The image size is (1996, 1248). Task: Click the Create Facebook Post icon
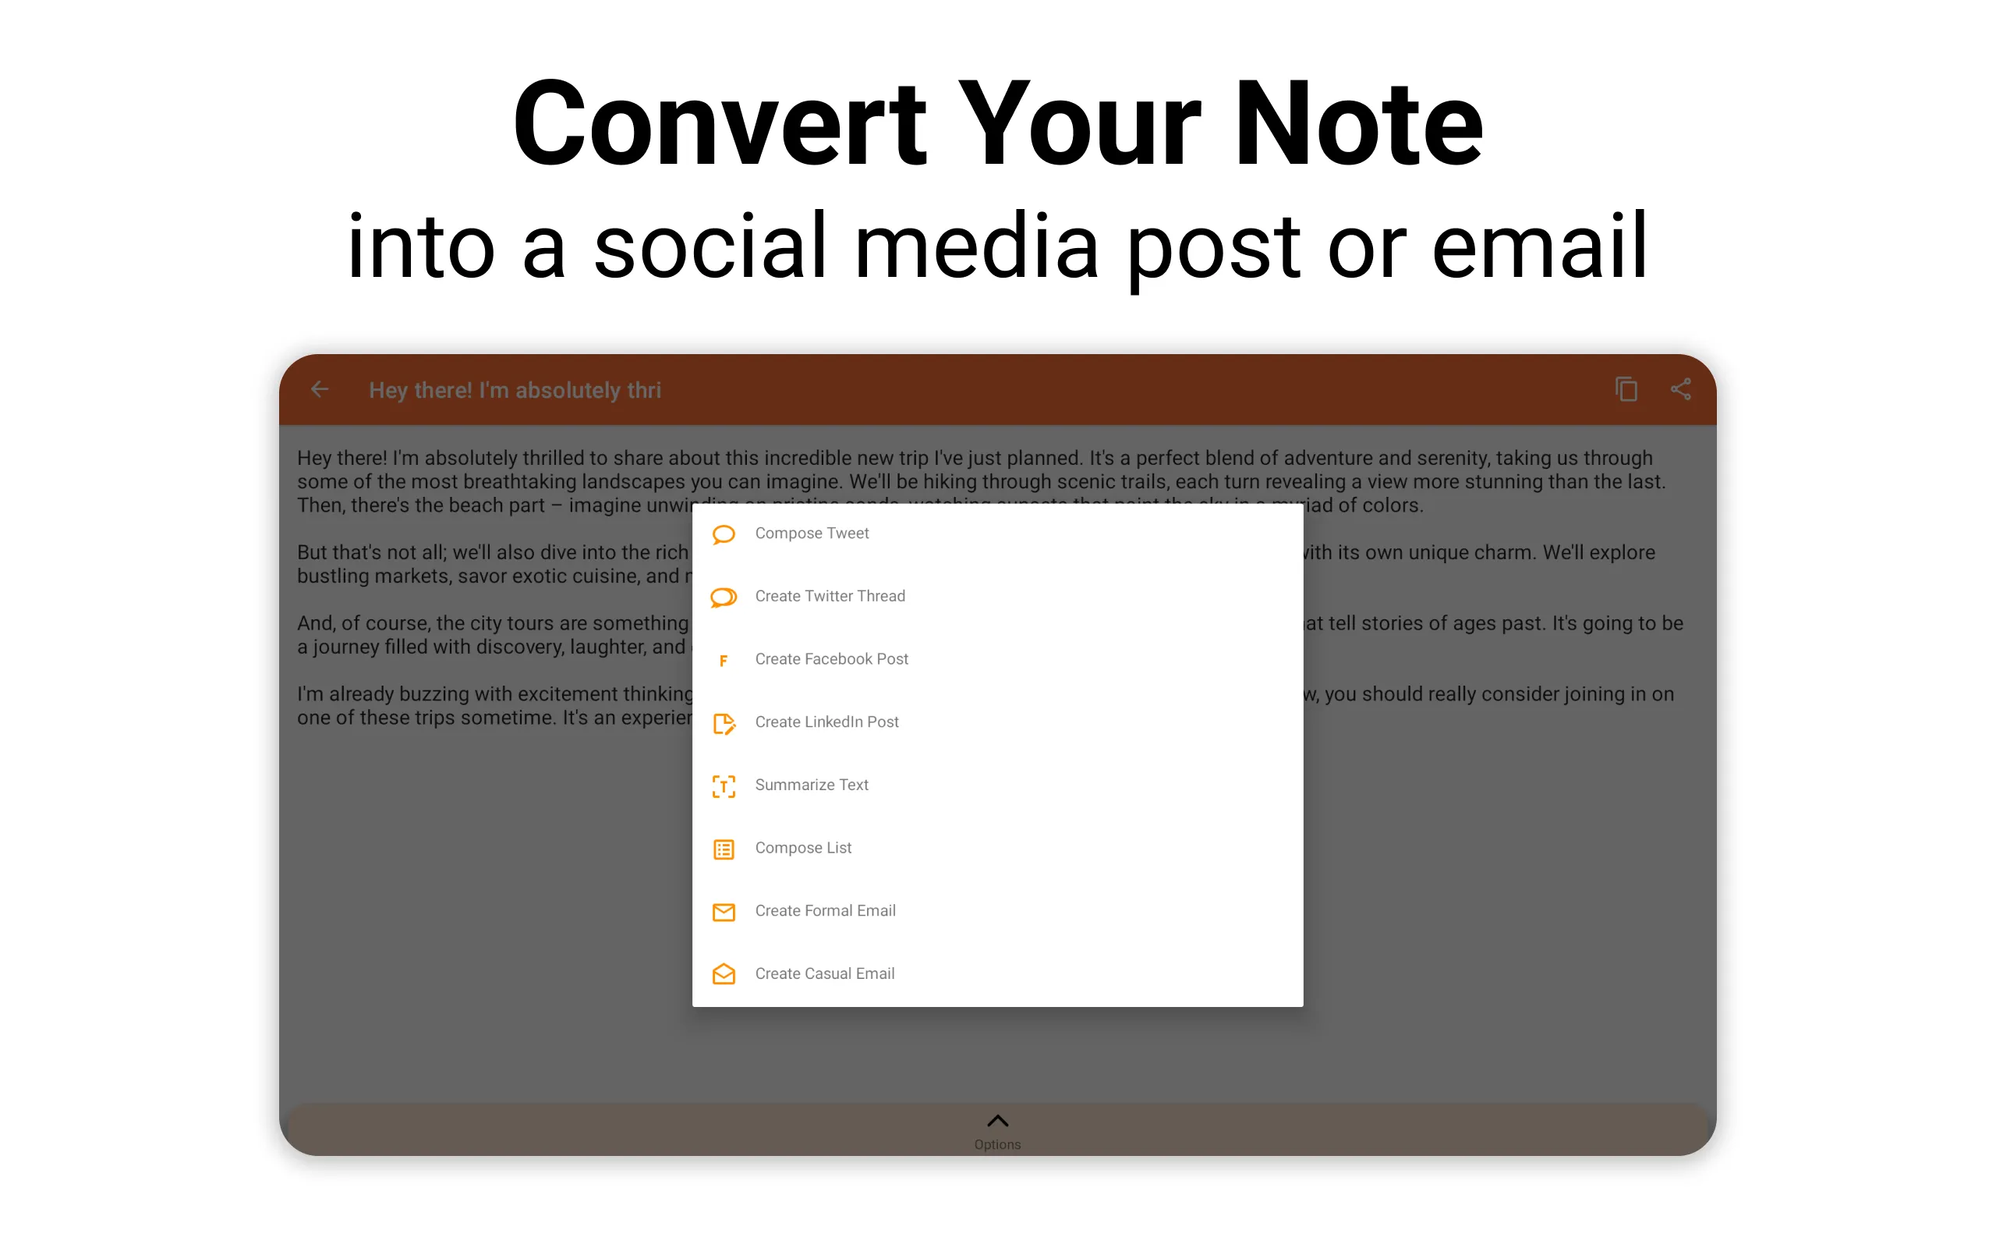pos(726,658)
